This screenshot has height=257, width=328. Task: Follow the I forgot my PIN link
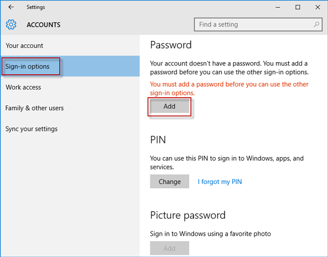[220, 182]
